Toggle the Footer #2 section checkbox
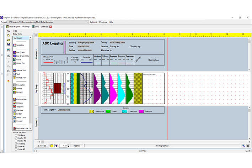 tap(16, 149)
